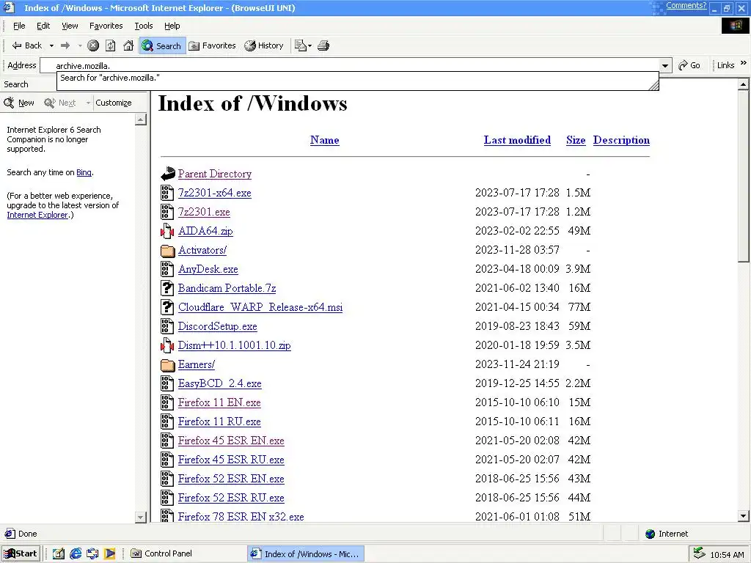Download Firefox 11 RU.exe
The width and height of the screenshot is (751, 563).
[x=219, y=422]
